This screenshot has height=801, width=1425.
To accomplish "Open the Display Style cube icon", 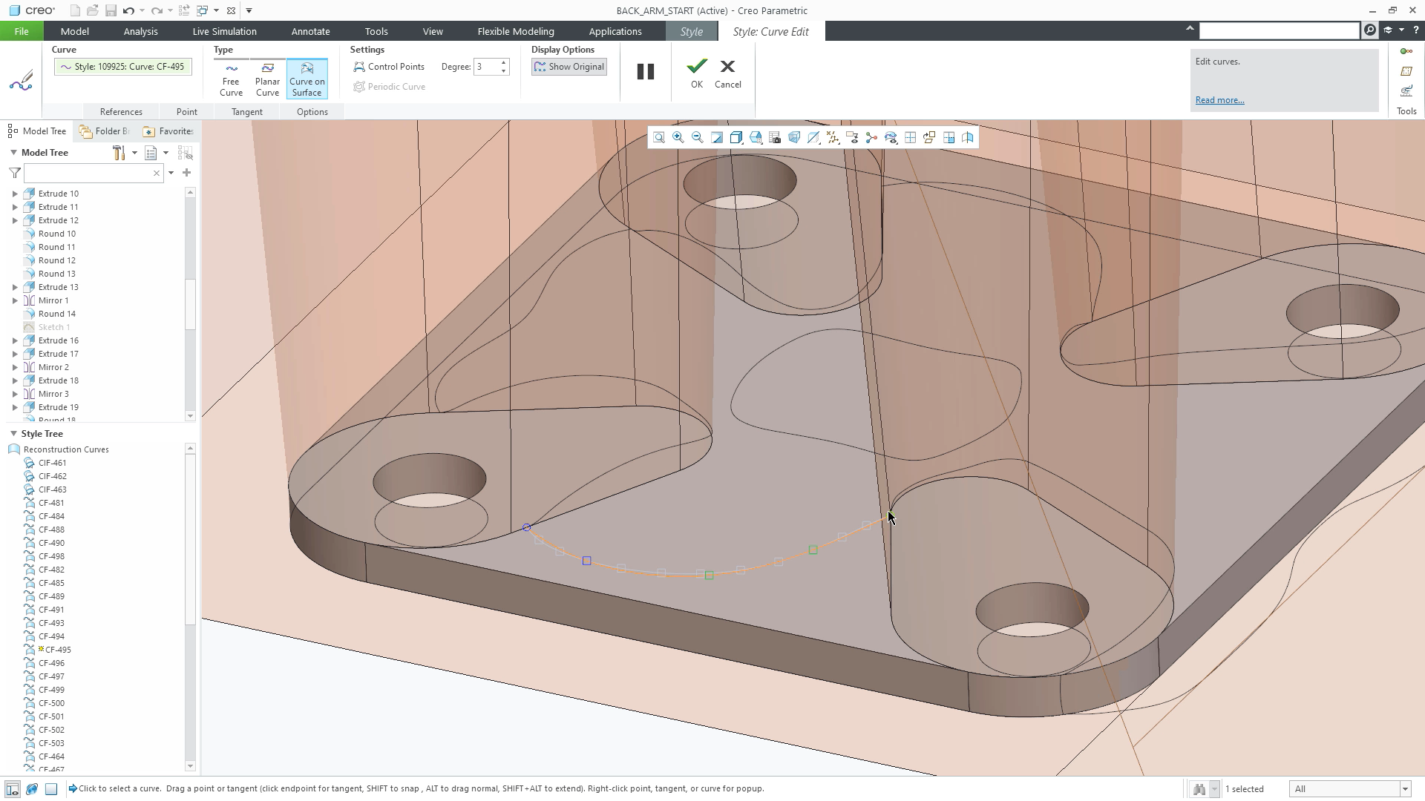I will pyautogui.click(x=736, y=138).
